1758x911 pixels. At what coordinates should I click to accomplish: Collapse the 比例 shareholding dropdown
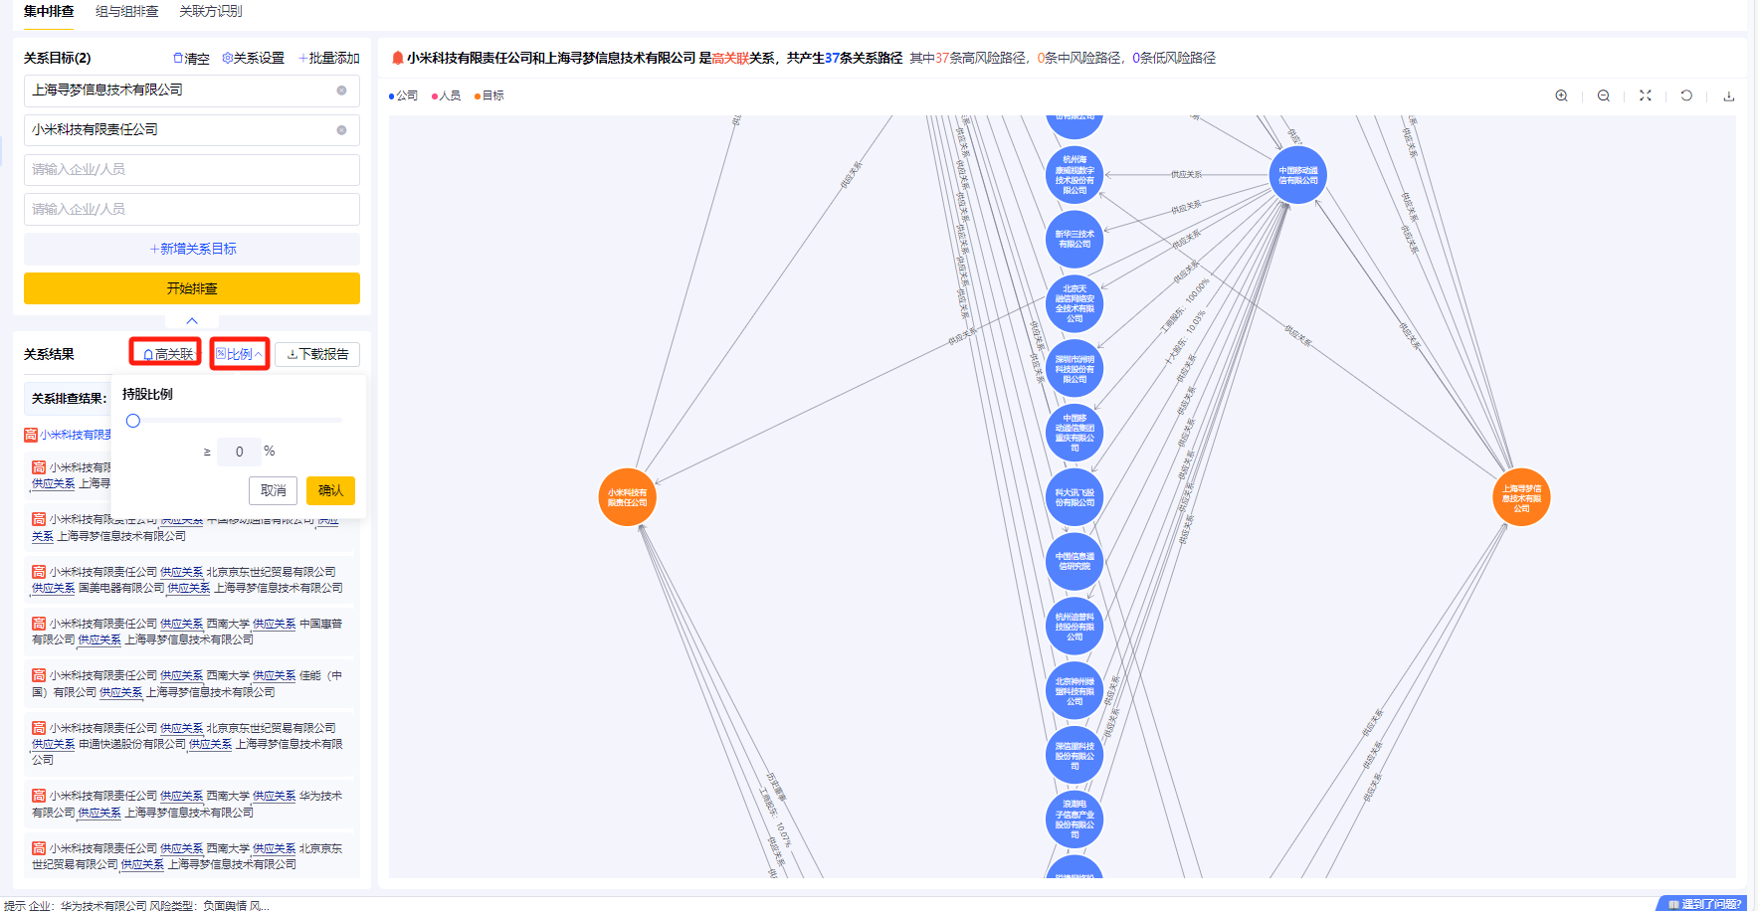point(239,352)
